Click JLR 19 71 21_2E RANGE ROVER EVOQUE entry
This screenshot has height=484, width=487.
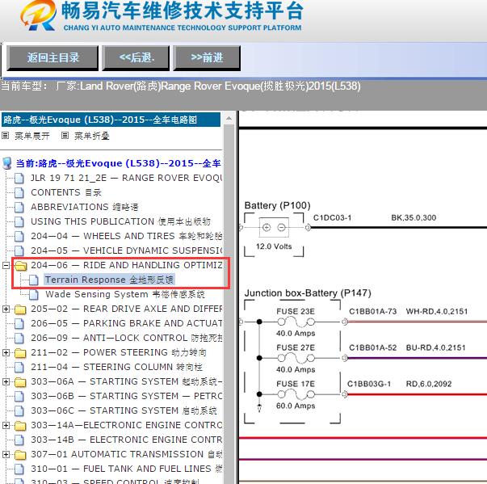127,178
